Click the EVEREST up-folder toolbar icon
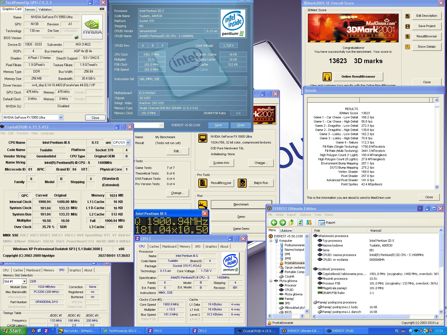 click(291, 222)
